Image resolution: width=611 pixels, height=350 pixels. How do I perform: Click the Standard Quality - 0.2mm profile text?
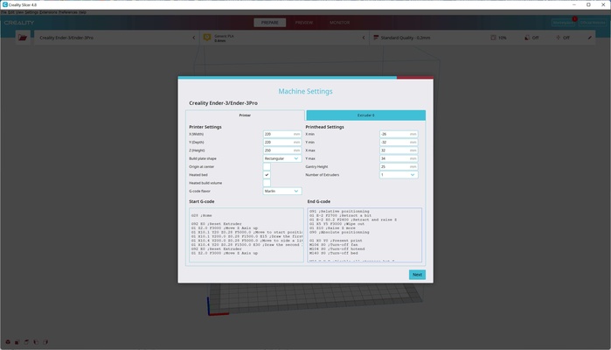tap(406, 38)
